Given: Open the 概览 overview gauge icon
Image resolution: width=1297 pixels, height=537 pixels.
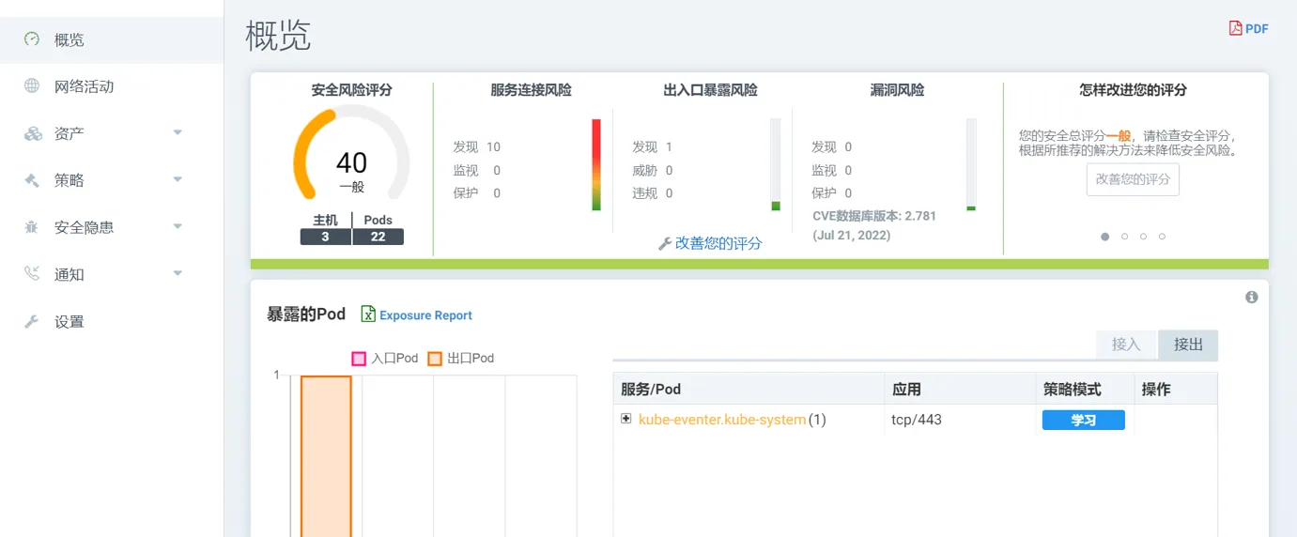Looking at the screenshot, I should coord(32,39).
